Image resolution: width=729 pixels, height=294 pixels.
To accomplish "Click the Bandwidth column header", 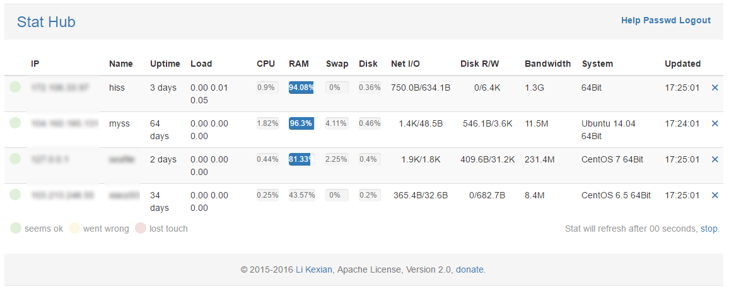I will tap(547, 64).
